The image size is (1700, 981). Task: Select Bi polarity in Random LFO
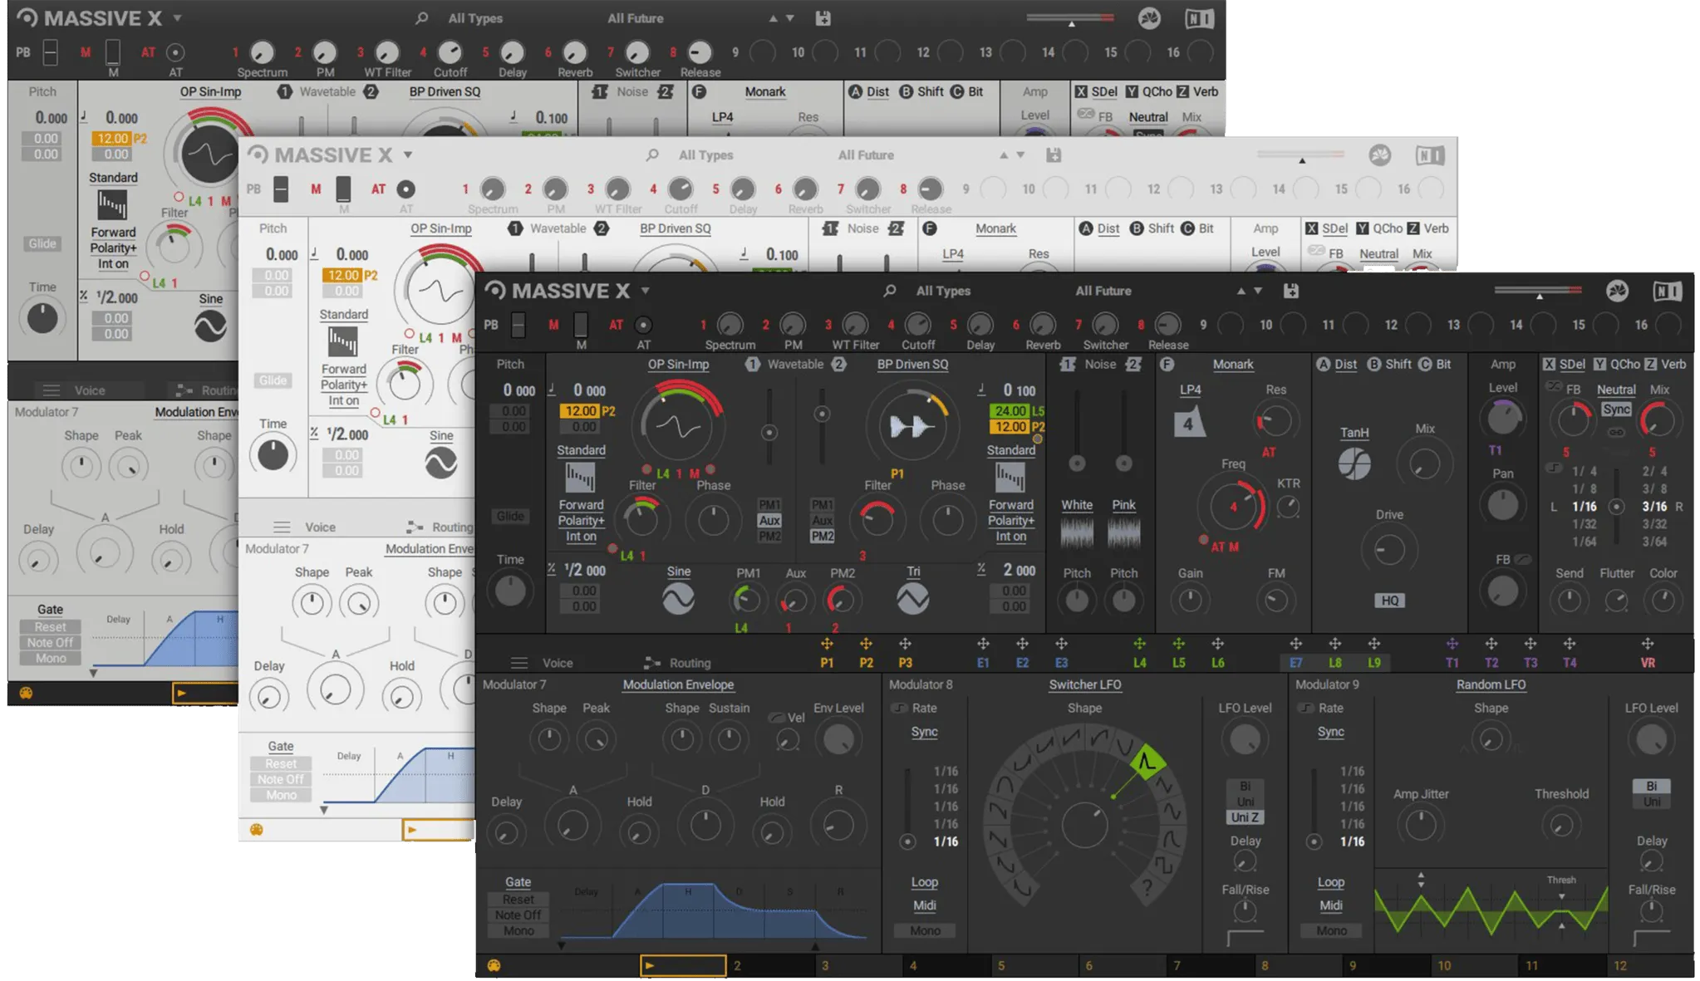pos(1651,786)
